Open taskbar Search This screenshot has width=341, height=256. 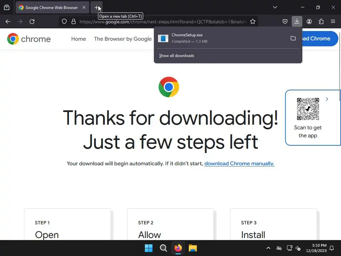(x=163, y=248)
